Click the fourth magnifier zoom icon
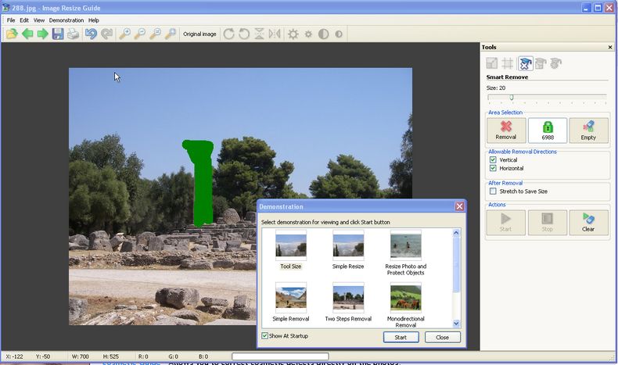This screenshot has width=618, height=365. [x=171, y=34]
